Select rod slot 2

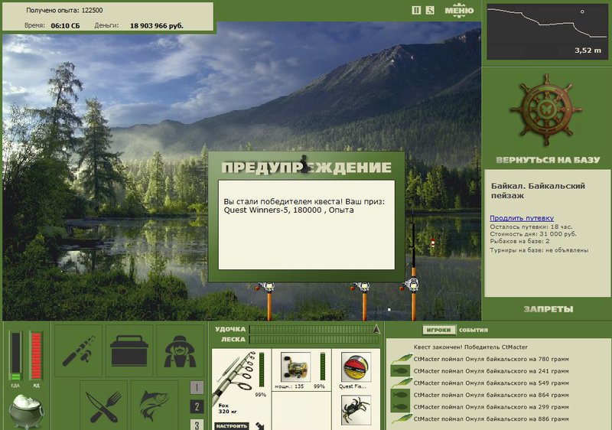tap(197, 406)
